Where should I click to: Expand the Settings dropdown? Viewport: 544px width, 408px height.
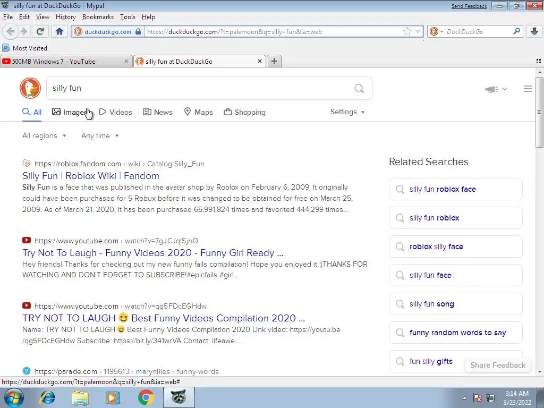(347, 112)
